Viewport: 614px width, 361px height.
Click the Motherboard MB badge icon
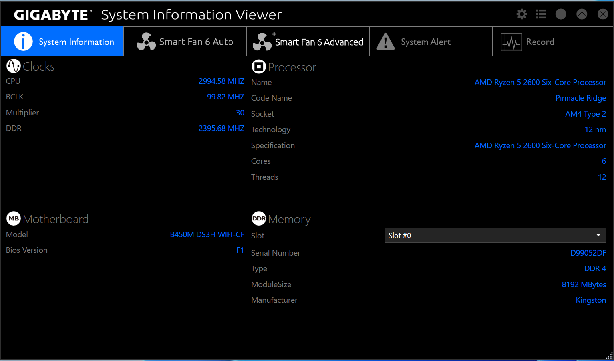pos(14,218)
